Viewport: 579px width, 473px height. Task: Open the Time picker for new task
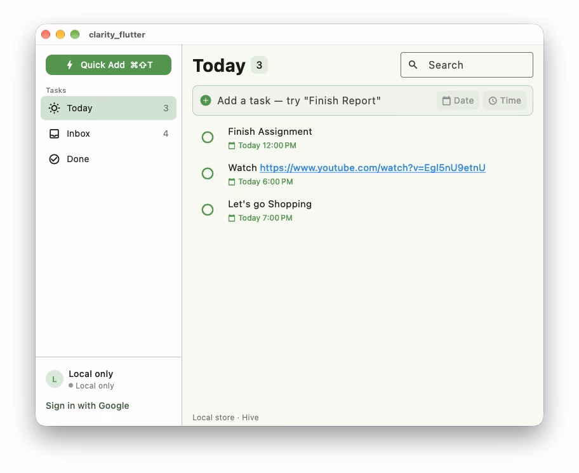[505, 100]
